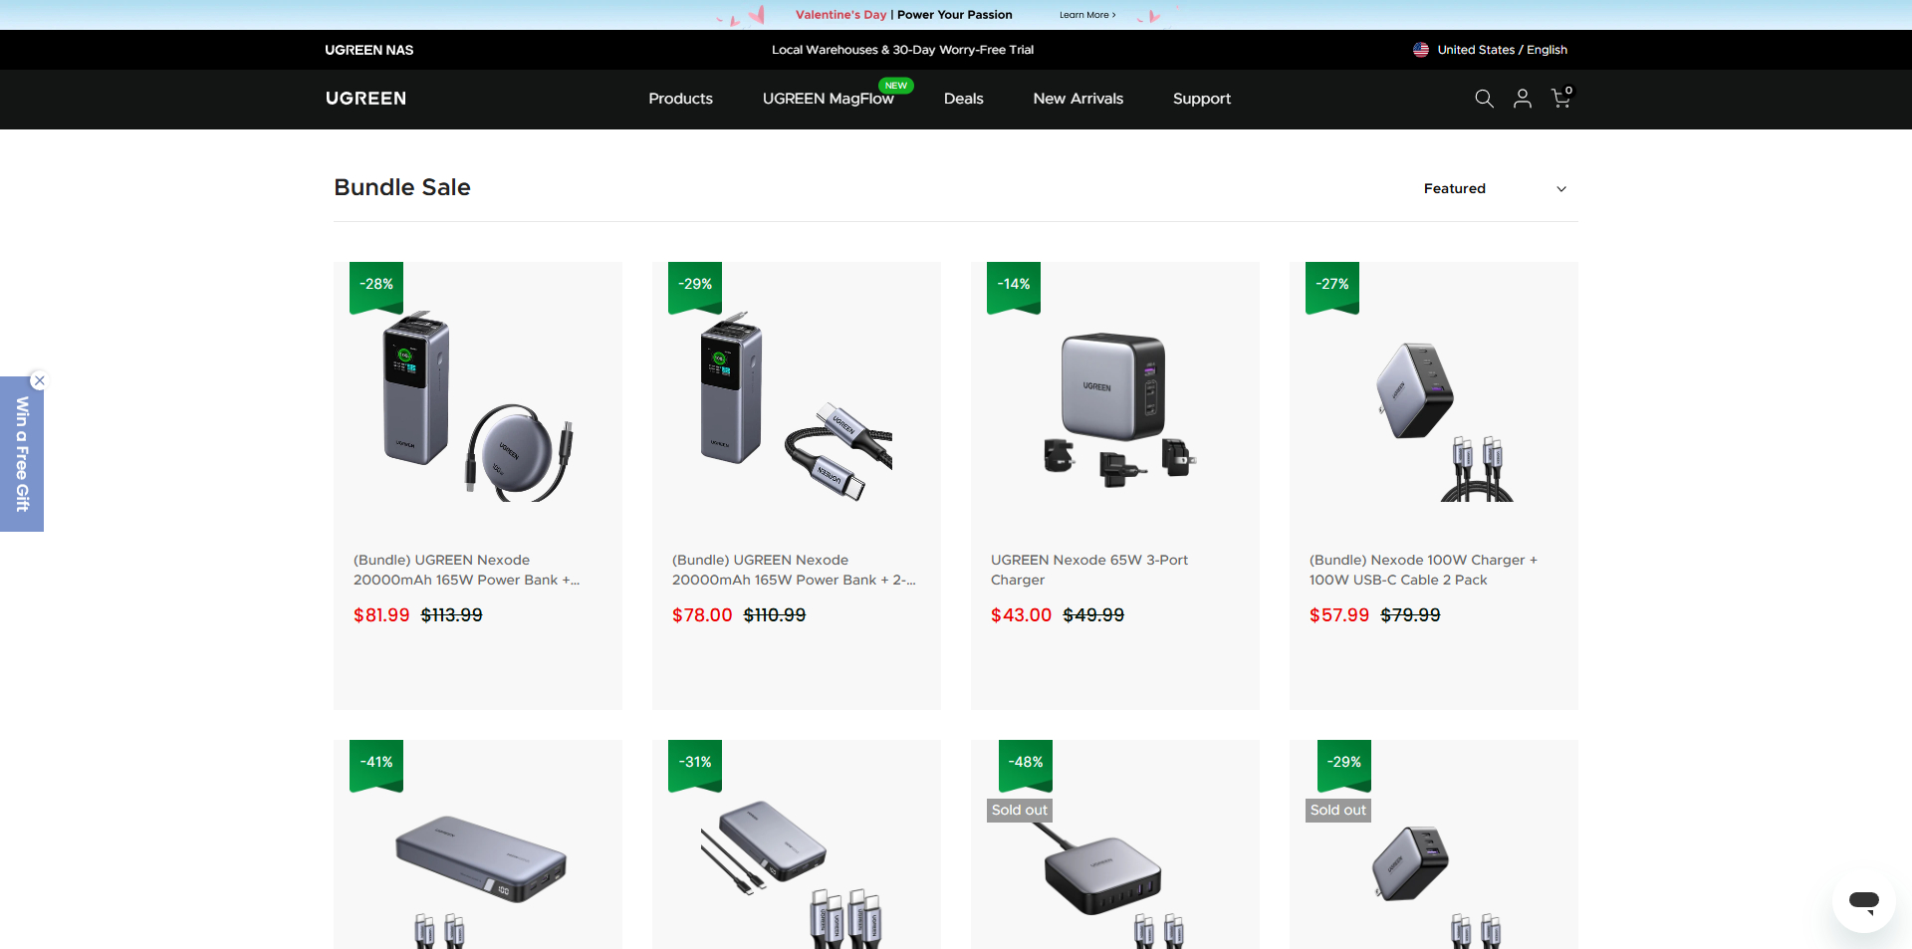The width and height of the screenshot is (1912, 949).
Task: Open the chat support bubble
Action: [x=1862, y=902]
